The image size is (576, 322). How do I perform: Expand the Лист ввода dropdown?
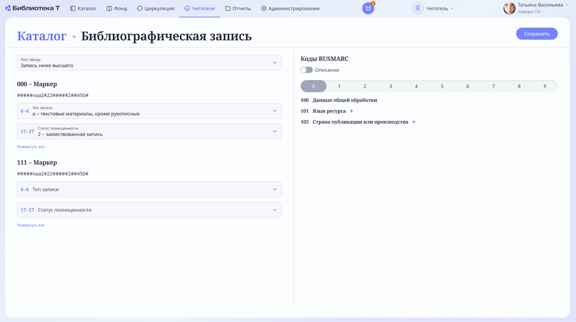point(149,63)
